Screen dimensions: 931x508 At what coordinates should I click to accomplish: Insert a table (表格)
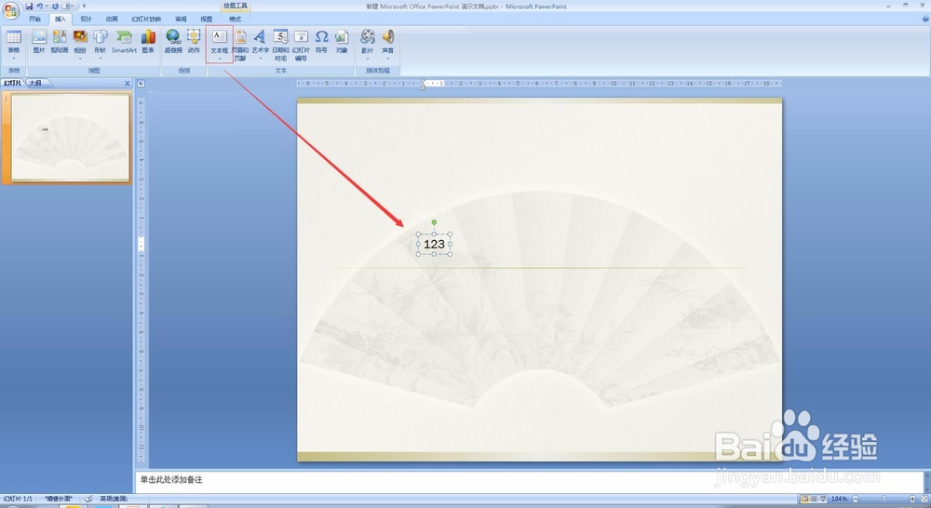point(14,42)
